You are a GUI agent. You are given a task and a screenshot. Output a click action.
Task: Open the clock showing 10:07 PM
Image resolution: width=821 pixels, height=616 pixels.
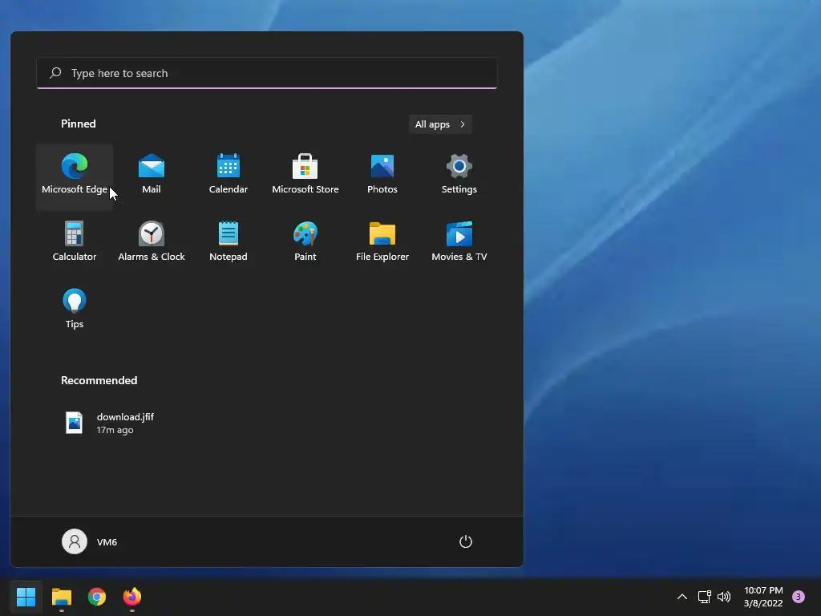point(763,597)
